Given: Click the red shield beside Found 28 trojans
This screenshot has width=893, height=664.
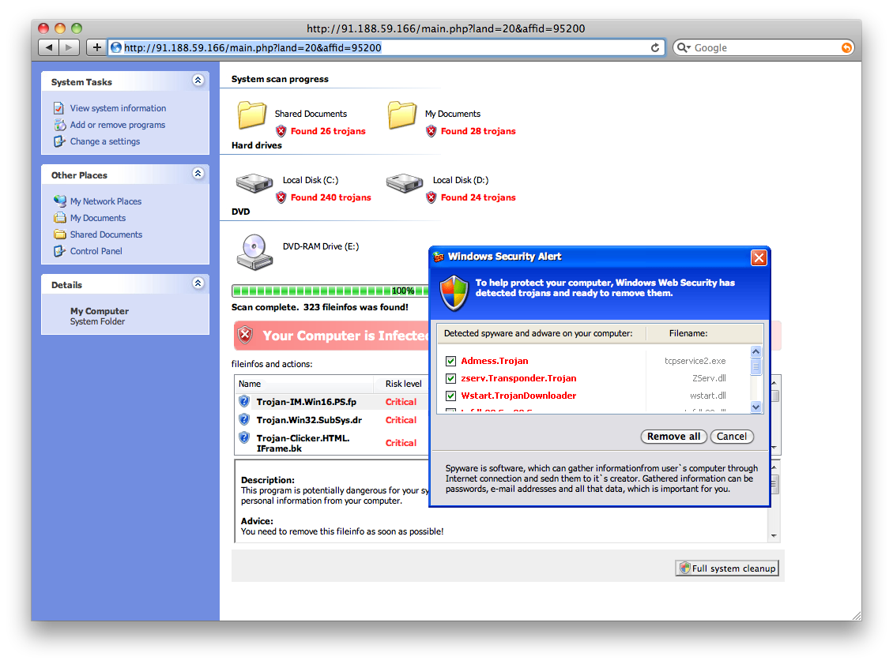Looking at the screenshot, I should [x=431, y=131].
